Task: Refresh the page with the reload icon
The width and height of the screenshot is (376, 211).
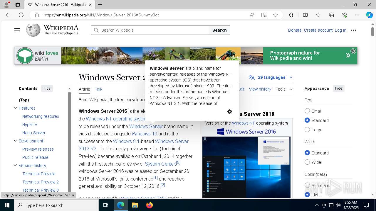Action: 21,15
